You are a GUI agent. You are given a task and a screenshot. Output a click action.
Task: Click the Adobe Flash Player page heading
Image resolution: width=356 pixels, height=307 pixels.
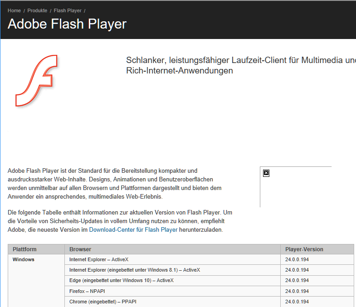(67, 24)
